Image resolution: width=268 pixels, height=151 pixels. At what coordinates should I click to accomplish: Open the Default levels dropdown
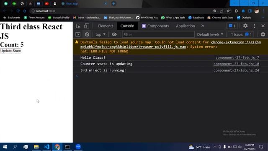[210, 34]
